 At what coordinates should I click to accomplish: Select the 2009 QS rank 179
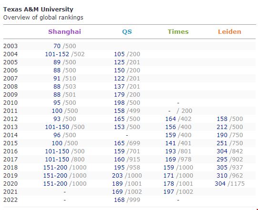click(119, 94)
